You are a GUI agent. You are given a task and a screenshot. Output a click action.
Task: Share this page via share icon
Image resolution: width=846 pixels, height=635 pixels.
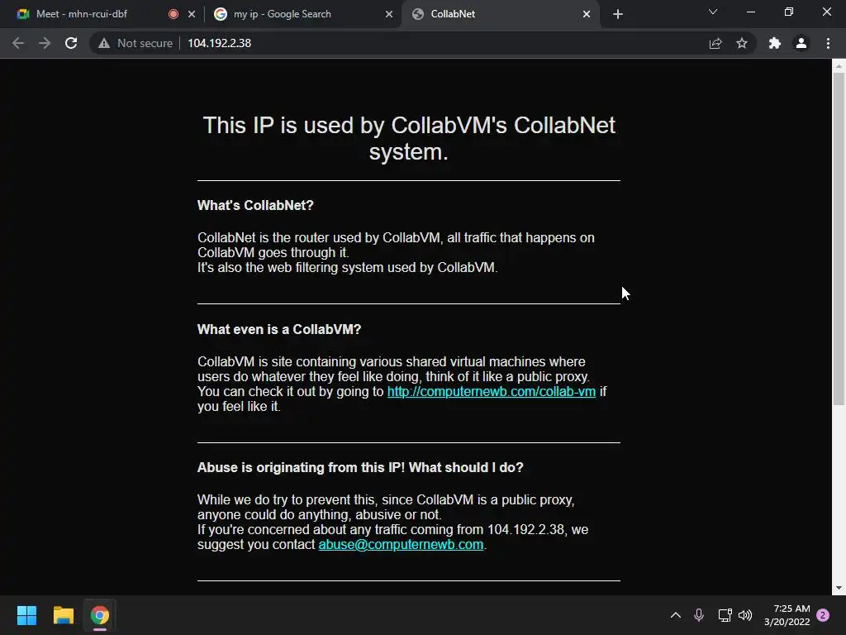coord(715,43)
